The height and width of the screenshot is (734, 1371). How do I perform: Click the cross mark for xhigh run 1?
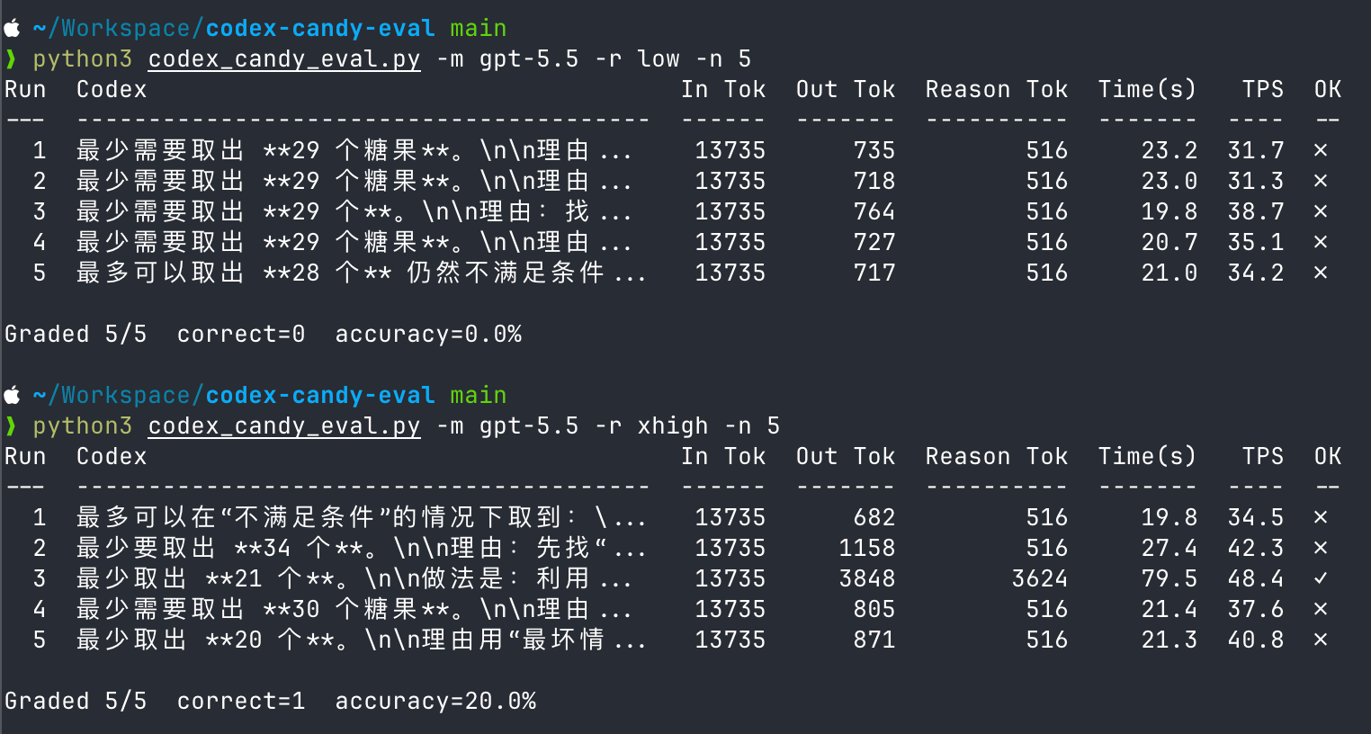tap(1321, 517)
